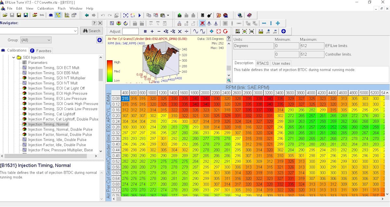Image resolution: width=390 pixels, height=207 pixels.
Task: Toggle the highlighted red X pyramid button
Action: [202, 23]
